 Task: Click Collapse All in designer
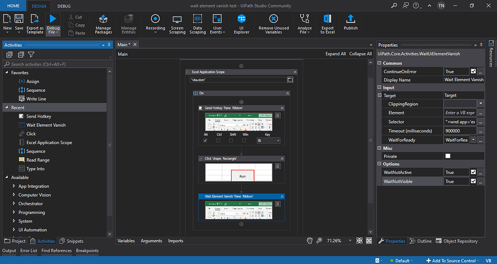tap(361, 54)
